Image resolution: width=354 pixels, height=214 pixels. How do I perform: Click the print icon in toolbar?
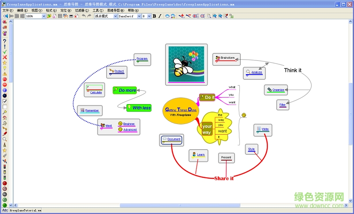[71, 16]
